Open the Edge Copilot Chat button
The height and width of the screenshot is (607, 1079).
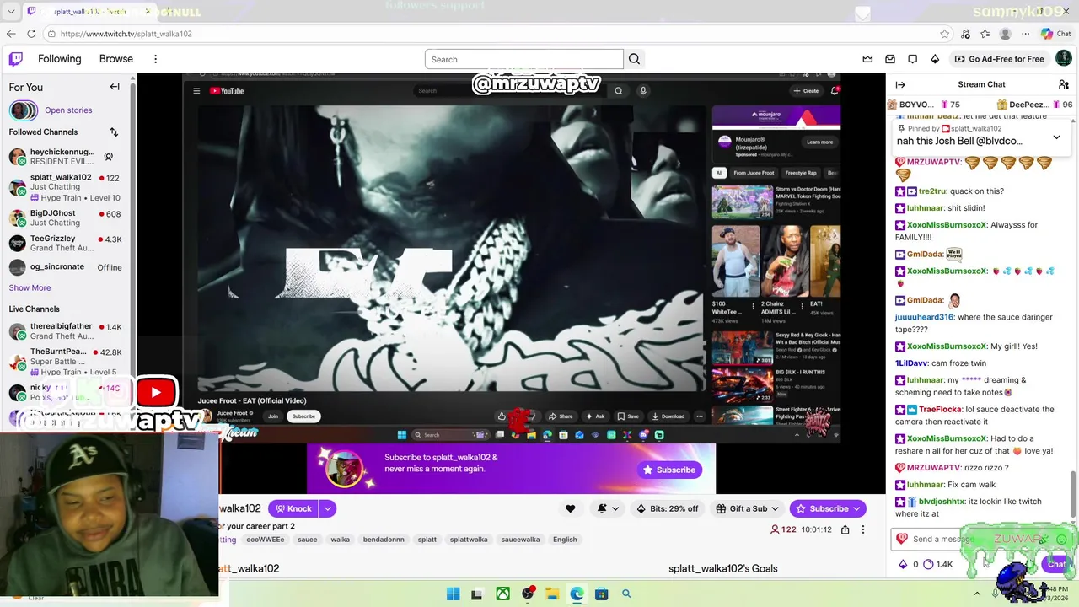(1055, 34)
